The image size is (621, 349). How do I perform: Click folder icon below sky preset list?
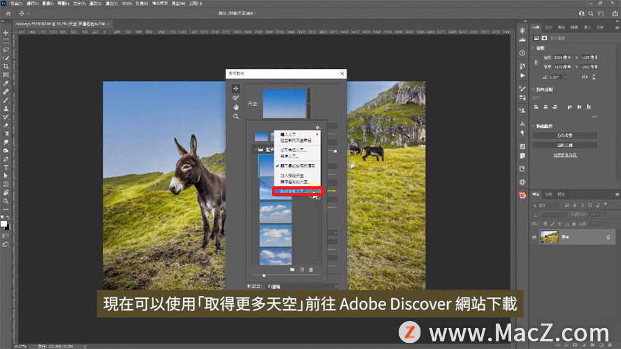[292, 270]
